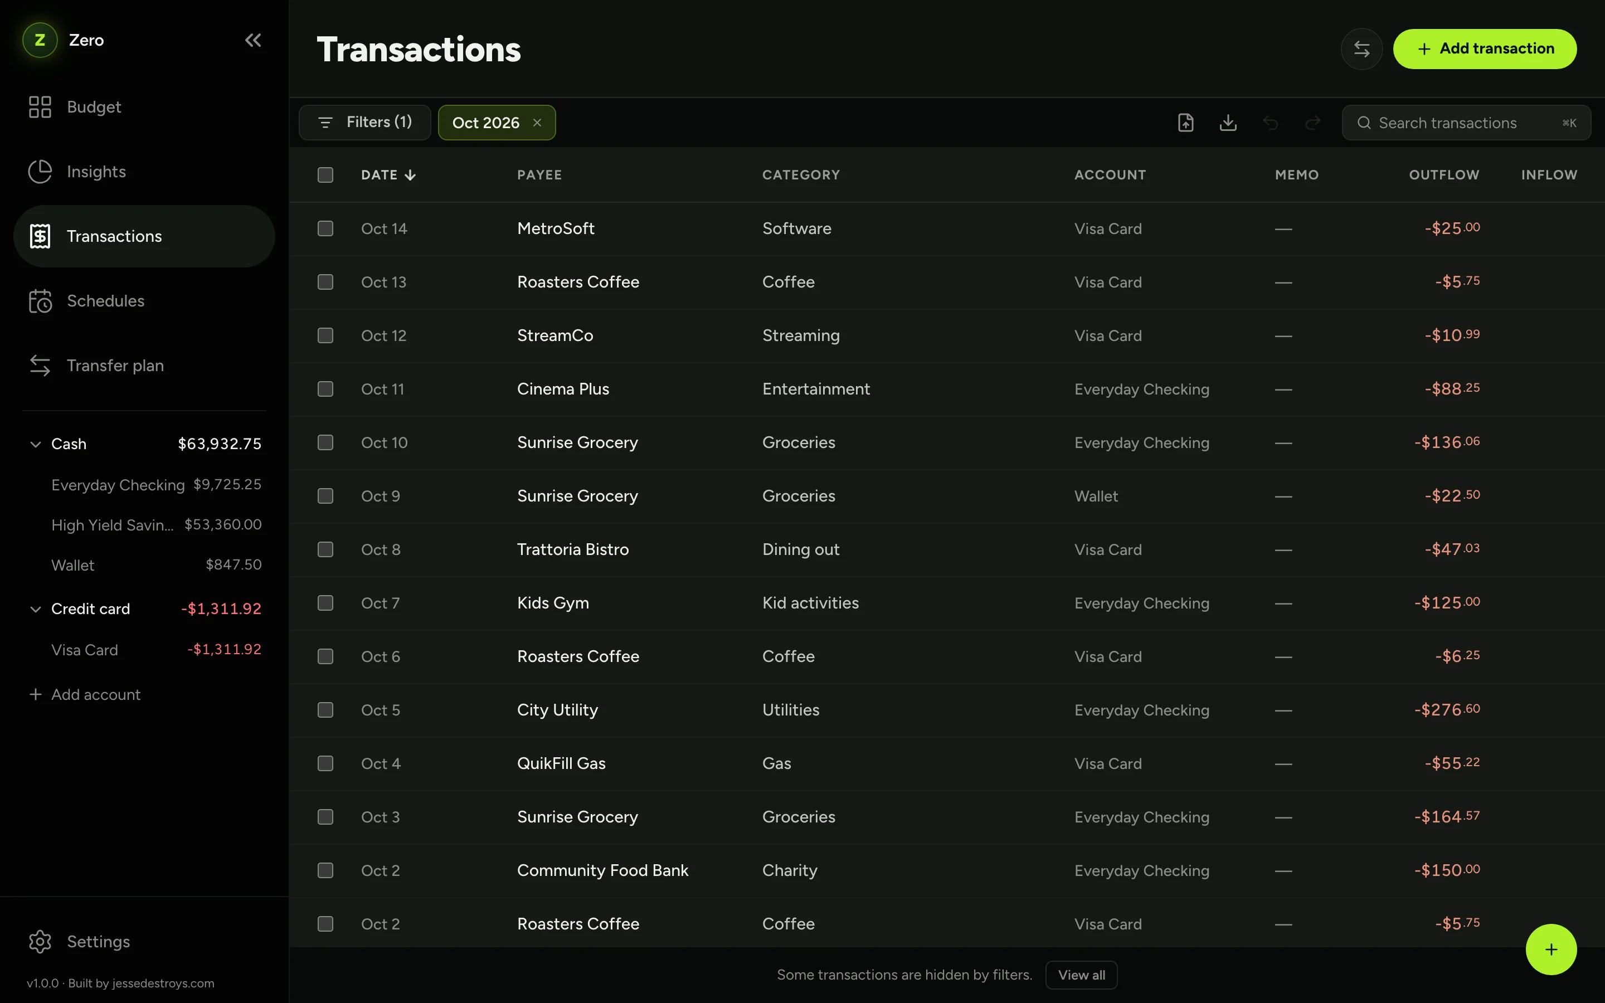This screenshot has width=1605, height=1003.
Task: Sort by the DATE column header
Action: click(388, 174)
